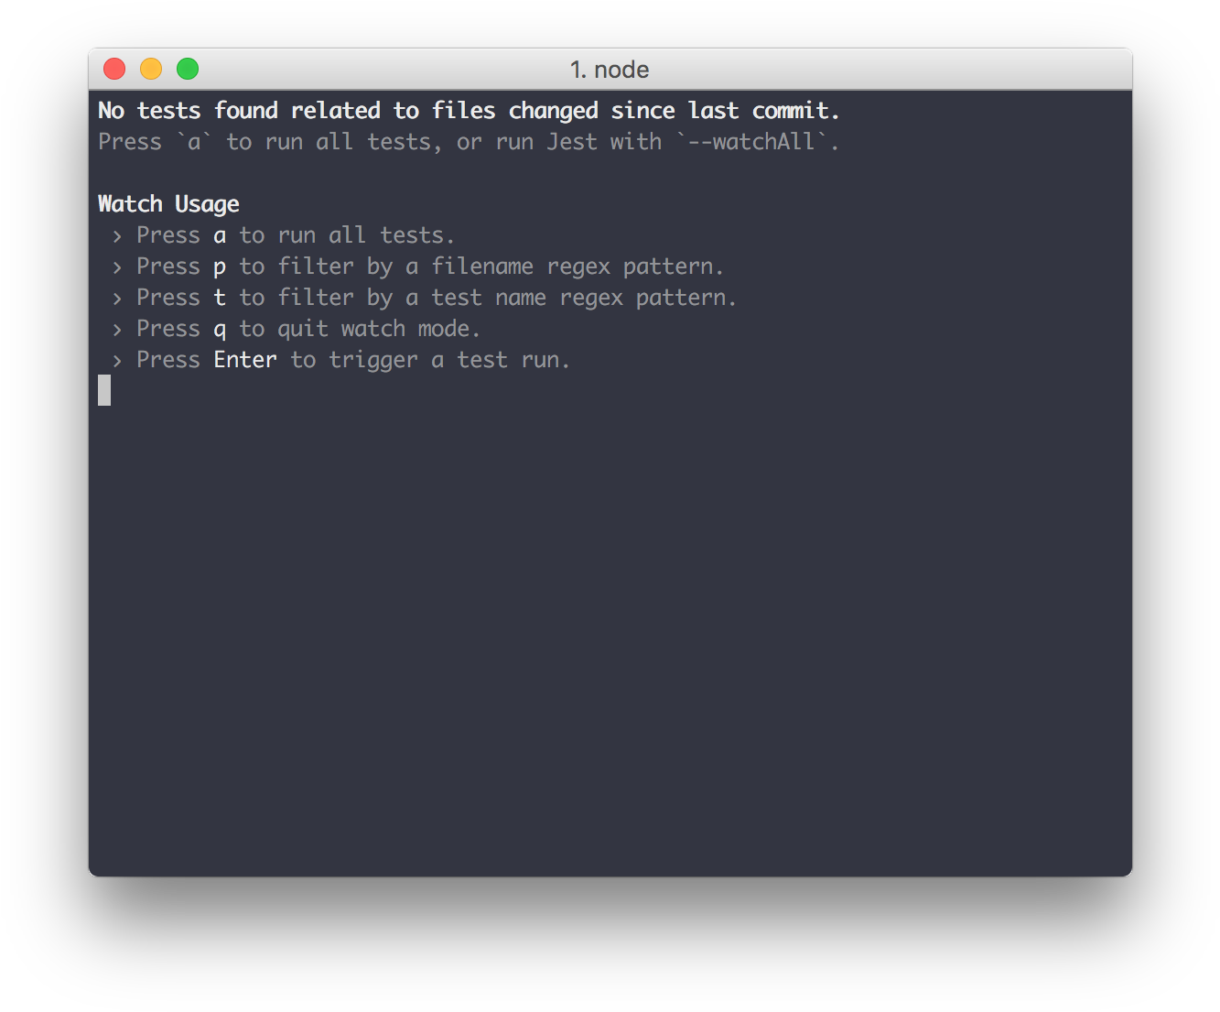This screenshot has height=1012, width=1220.
Task: Click the red close window button
Action: point(114,69)
